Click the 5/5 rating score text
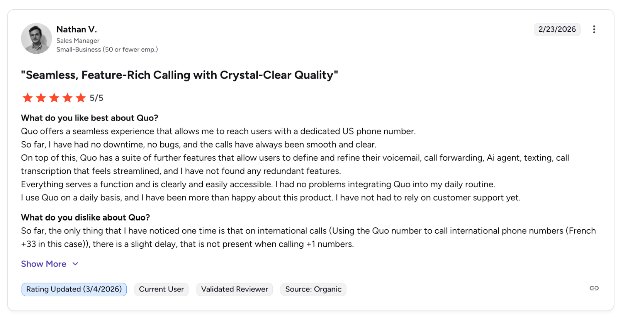This screenshot has width=618, height=317. point(97,98)
